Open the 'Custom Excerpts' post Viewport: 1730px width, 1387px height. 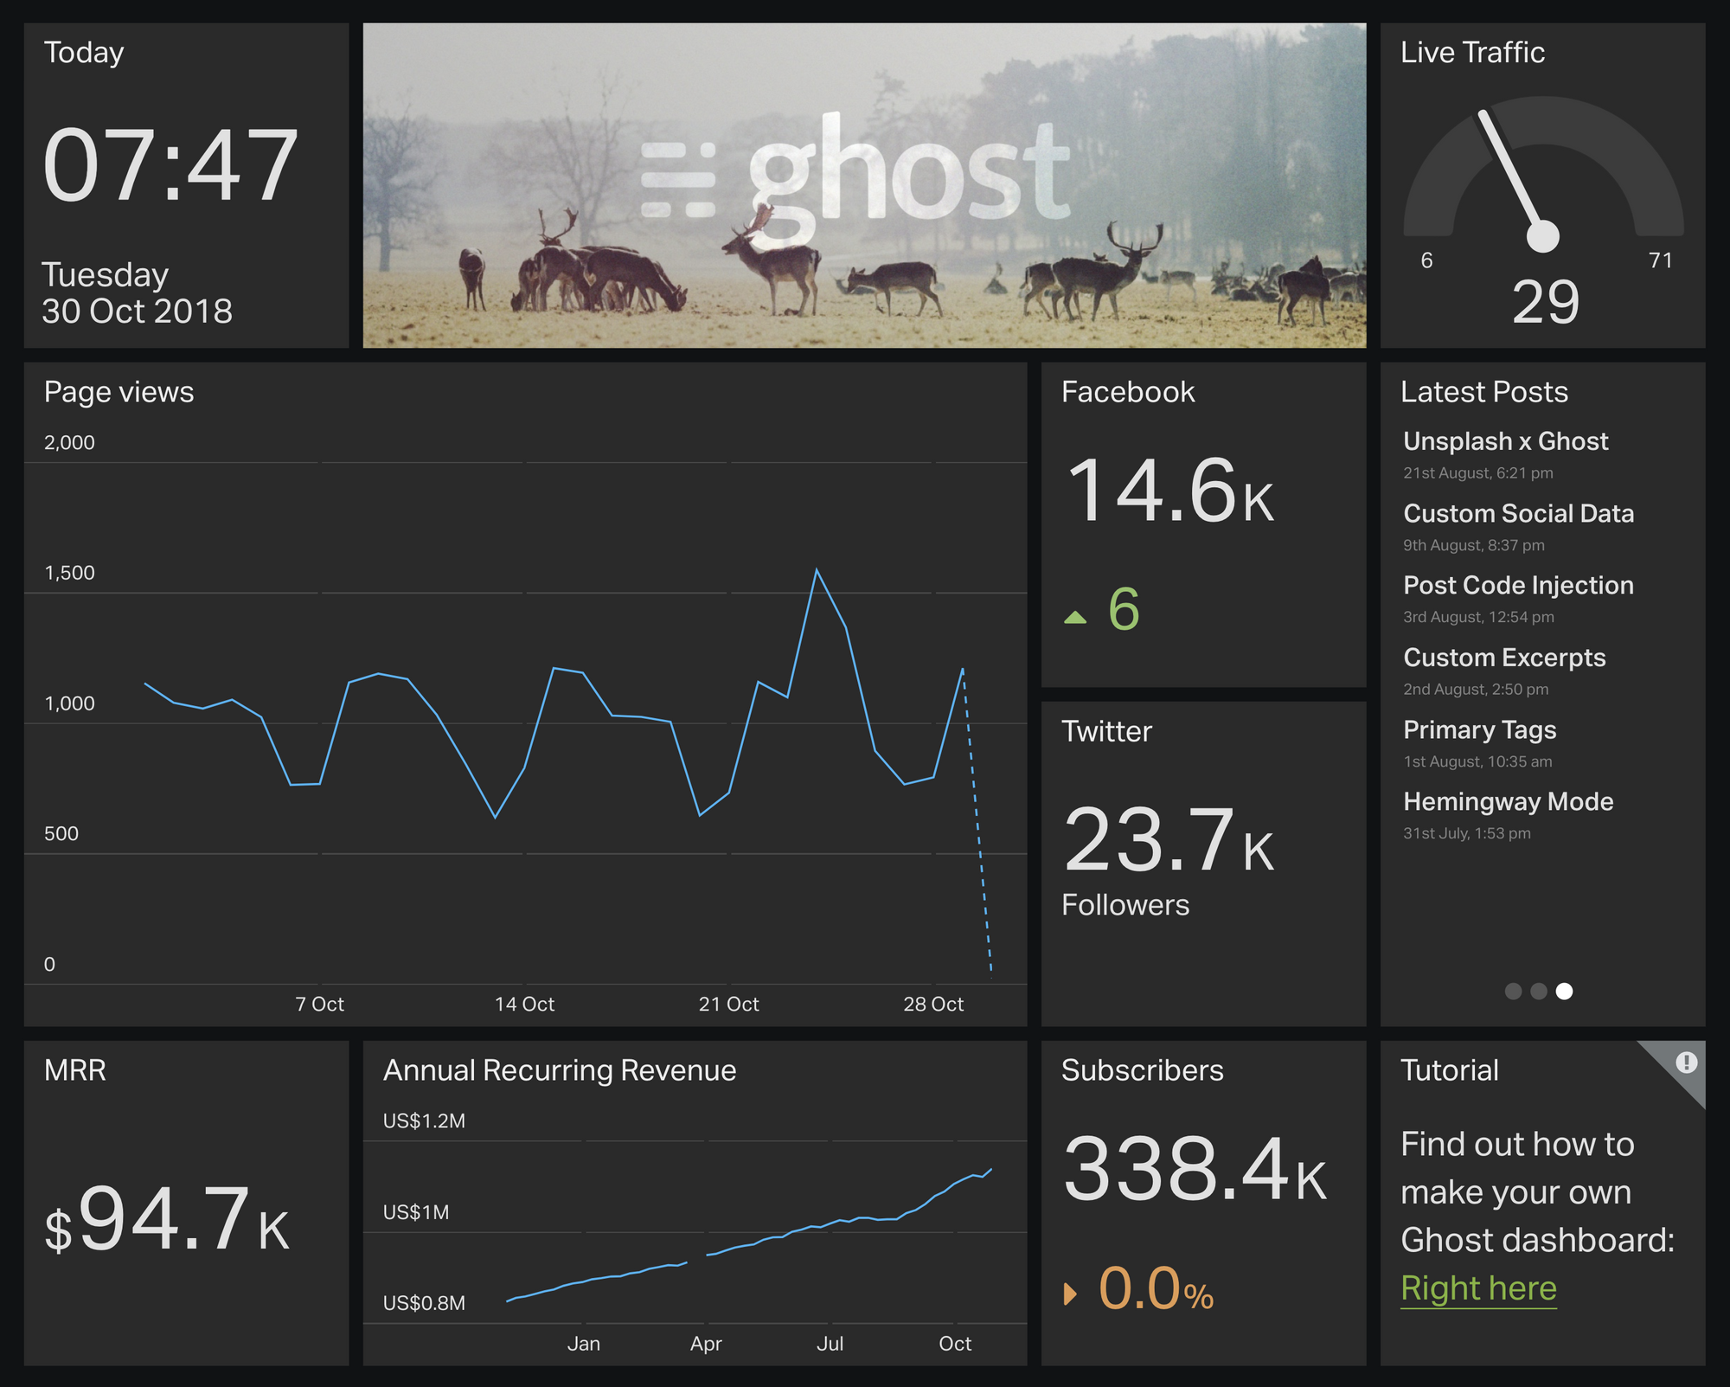tap(1504, 658)
